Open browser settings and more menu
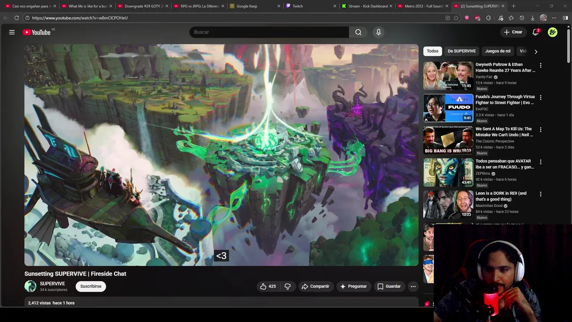Image resolution: width=572 pixels, height=322 pixels. [554, 18]
